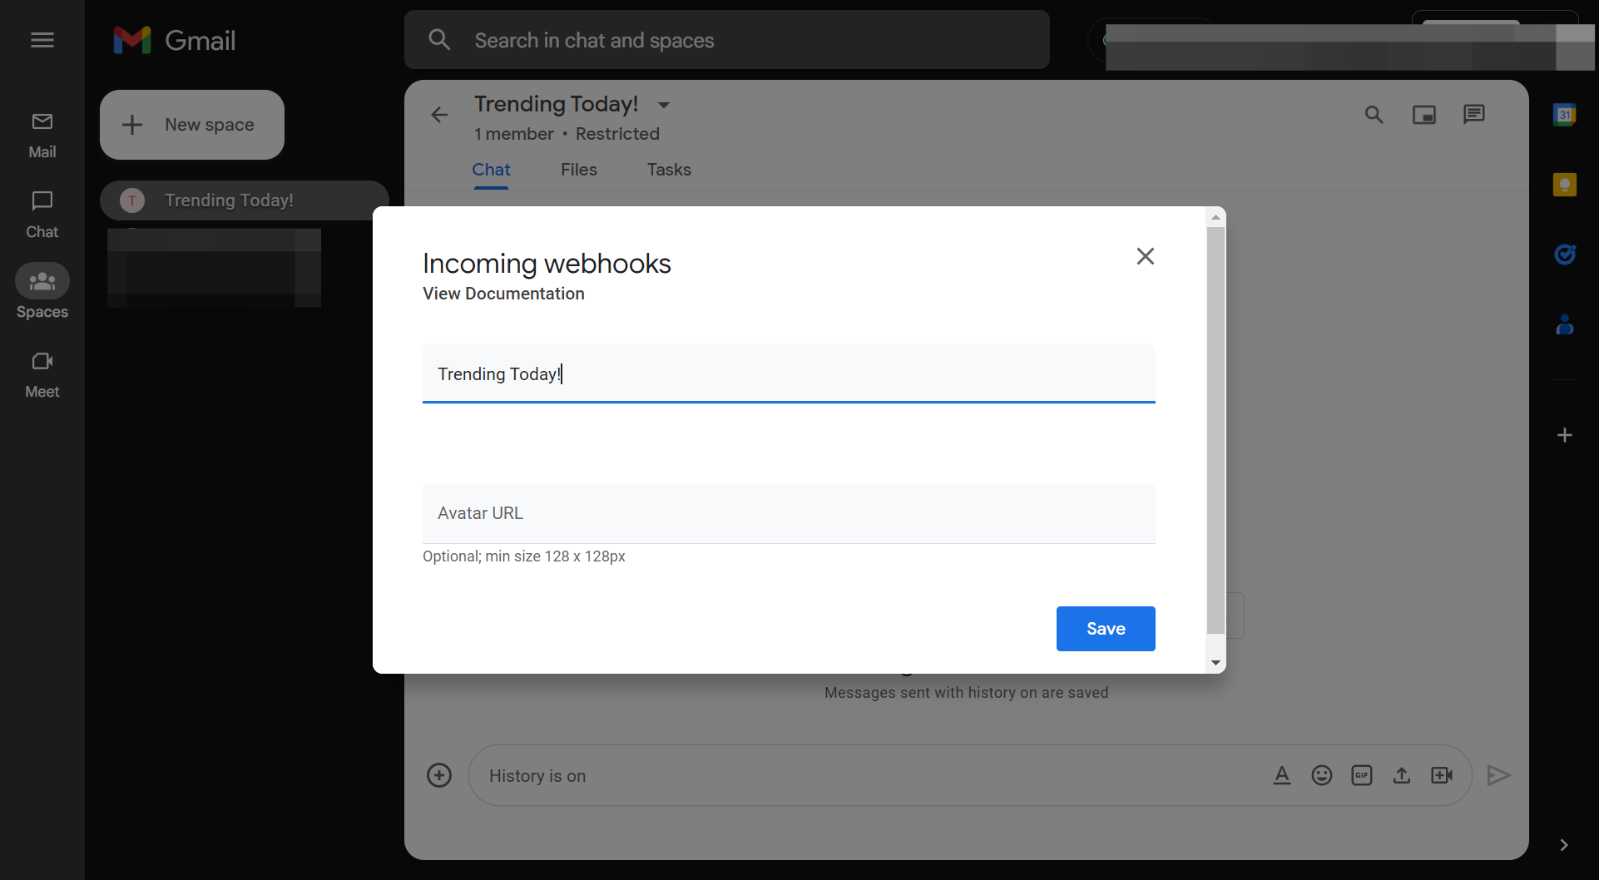The height and width of the screenshot is (880, 1599).
Task: Click the GIF icon in message box
Action: click(1362, 775)
